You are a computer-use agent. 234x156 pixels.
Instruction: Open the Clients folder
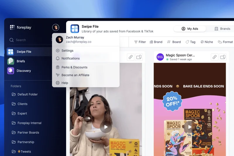click(22, 104)
